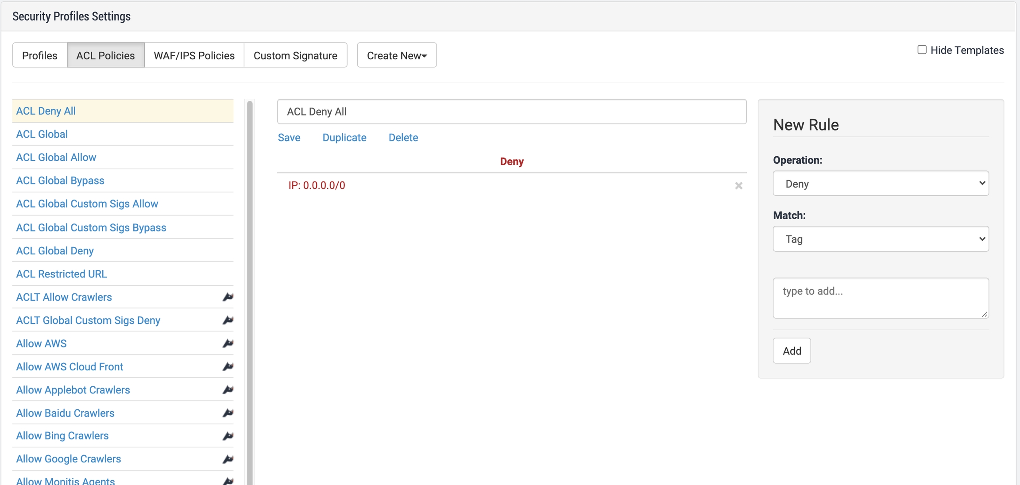The height and width of the screenshot is (485, 1020).
Task: Switch to the WAF/IPS Policies tab
Action: (x=194, y=55)
